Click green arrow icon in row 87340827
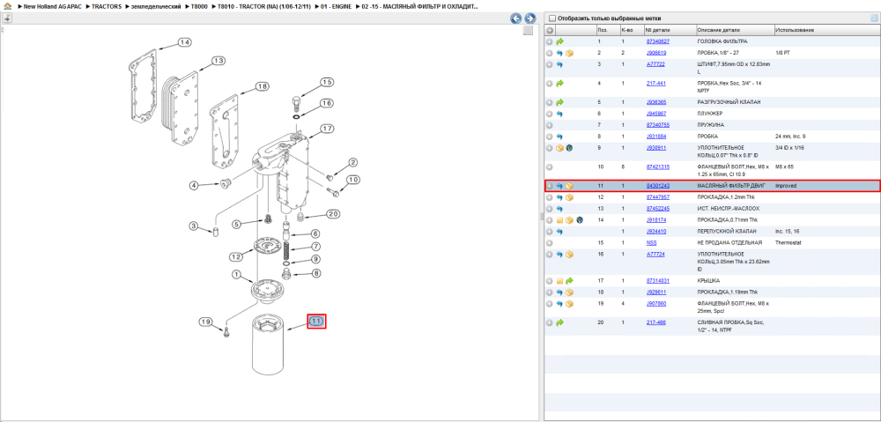The image size is (881, 422). click(x=559, y=41)
